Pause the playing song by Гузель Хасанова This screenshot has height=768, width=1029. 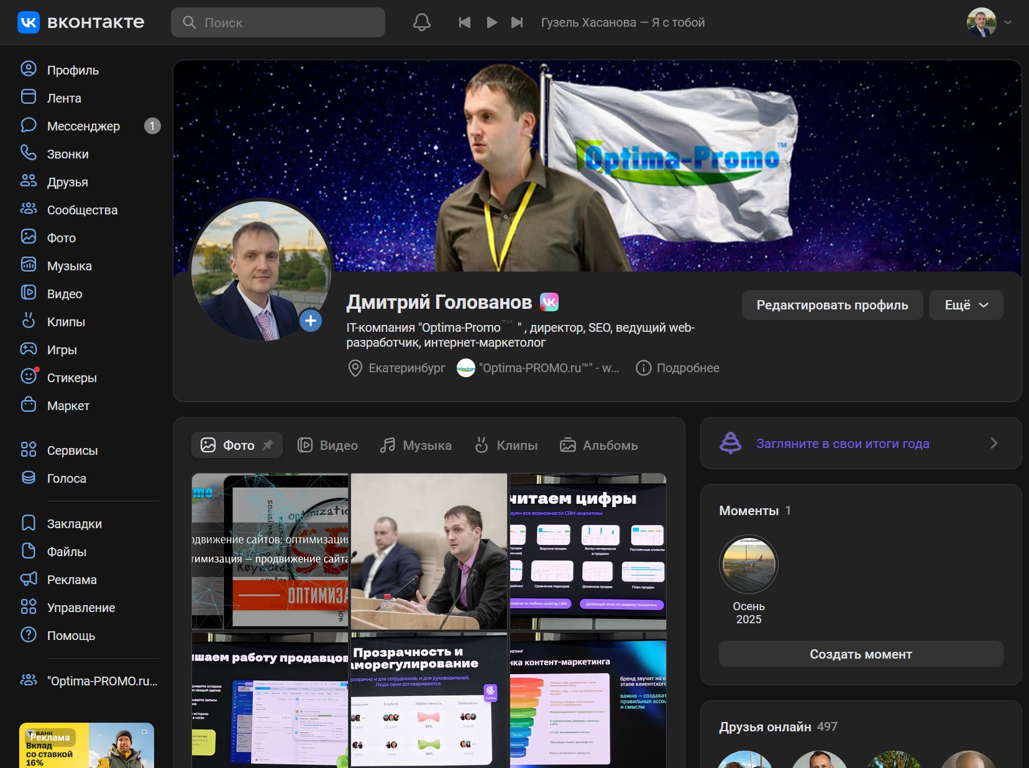tap(492, 22)
